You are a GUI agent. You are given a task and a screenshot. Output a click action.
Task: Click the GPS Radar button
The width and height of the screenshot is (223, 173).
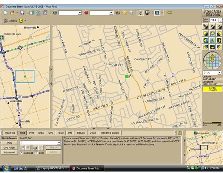(x=9, y=148)
